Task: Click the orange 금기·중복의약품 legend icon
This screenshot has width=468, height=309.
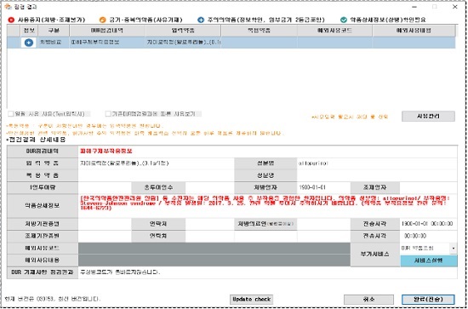Action: pos(102,20)
